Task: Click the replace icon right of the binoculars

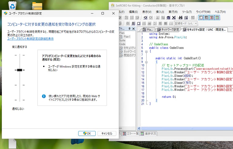Action: tap(186, 18)
